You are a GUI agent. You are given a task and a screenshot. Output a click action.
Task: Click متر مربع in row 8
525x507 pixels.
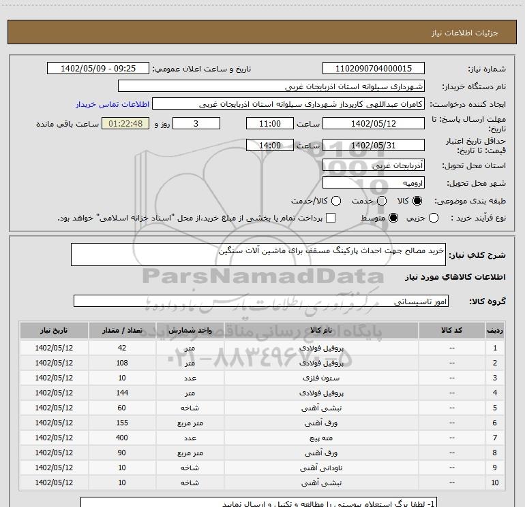[190, 453]
